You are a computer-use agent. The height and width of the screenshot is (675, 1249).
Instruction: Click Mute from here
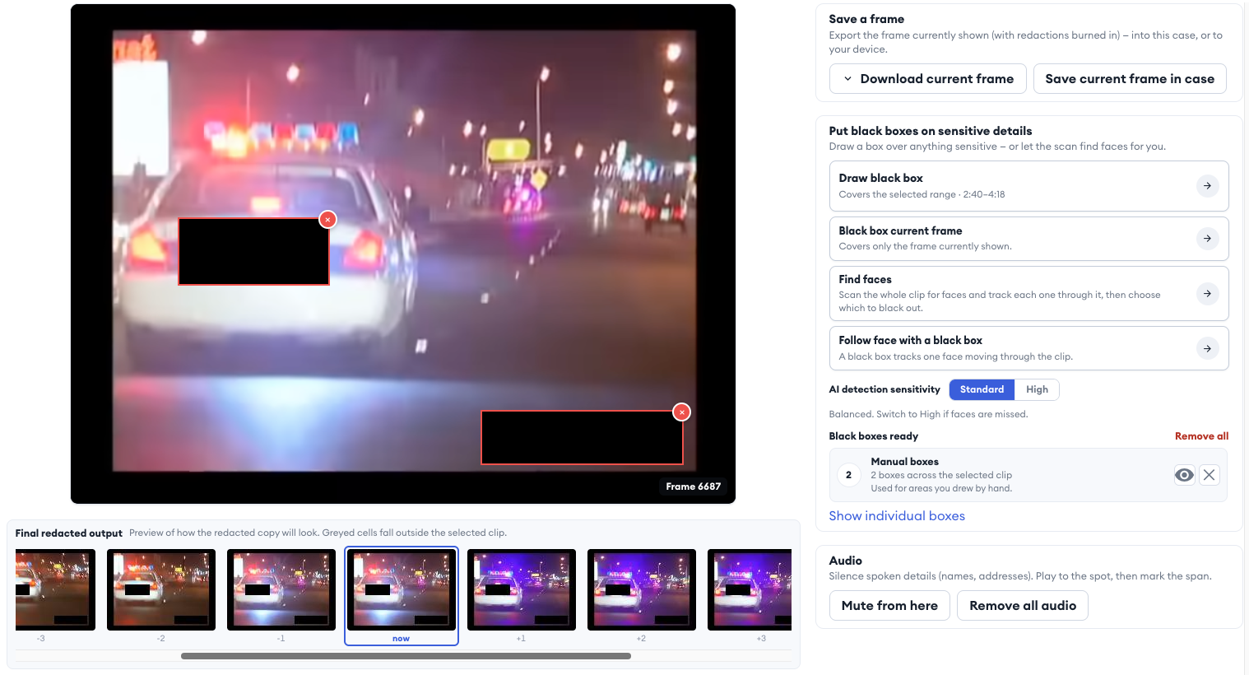coord(889,606)
